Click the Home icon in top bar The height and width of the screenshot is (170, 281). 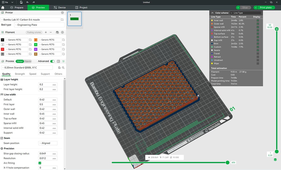3,8
